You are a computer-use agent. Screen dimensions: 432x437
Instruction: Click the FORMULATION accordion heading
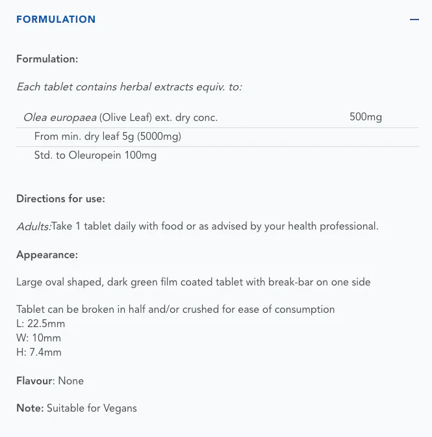56,20
